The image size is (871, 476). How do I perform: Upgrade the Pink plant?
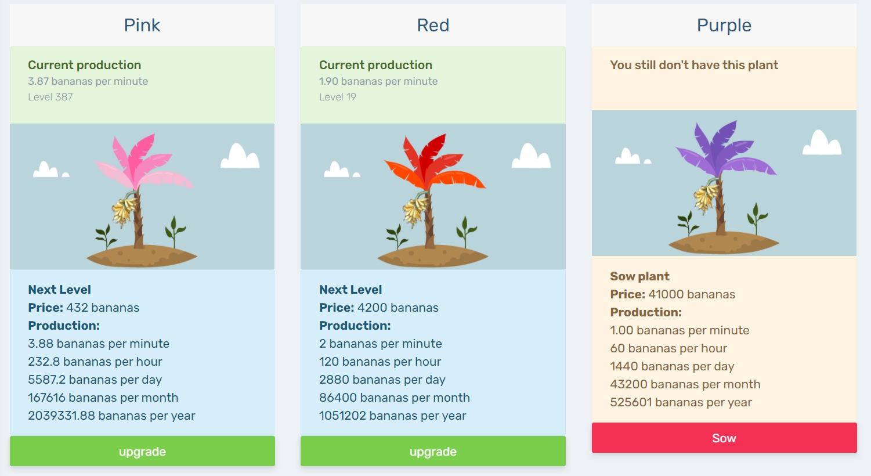click(x=142, y=451)
